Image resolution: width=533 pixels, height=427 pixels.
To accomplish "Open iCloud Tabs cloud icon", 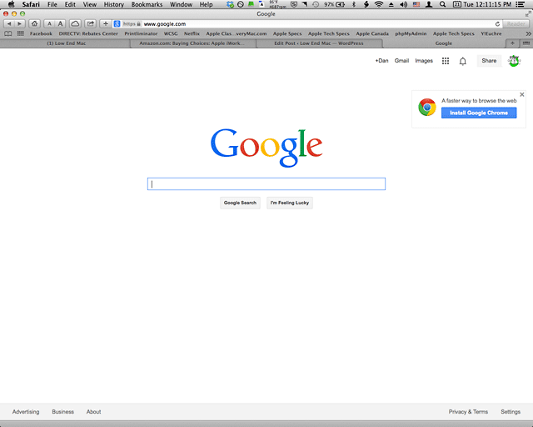I will coord(75,24).
